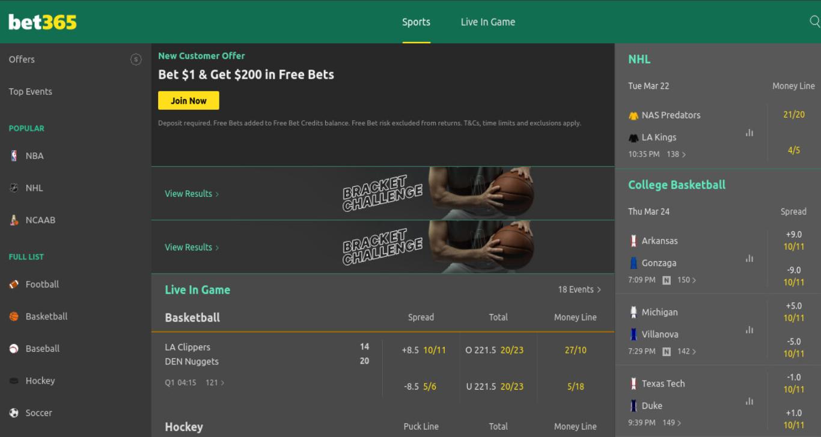Click the search magnifier icon
The height and width of the screenshot is (437, 821).
(815, 22)
